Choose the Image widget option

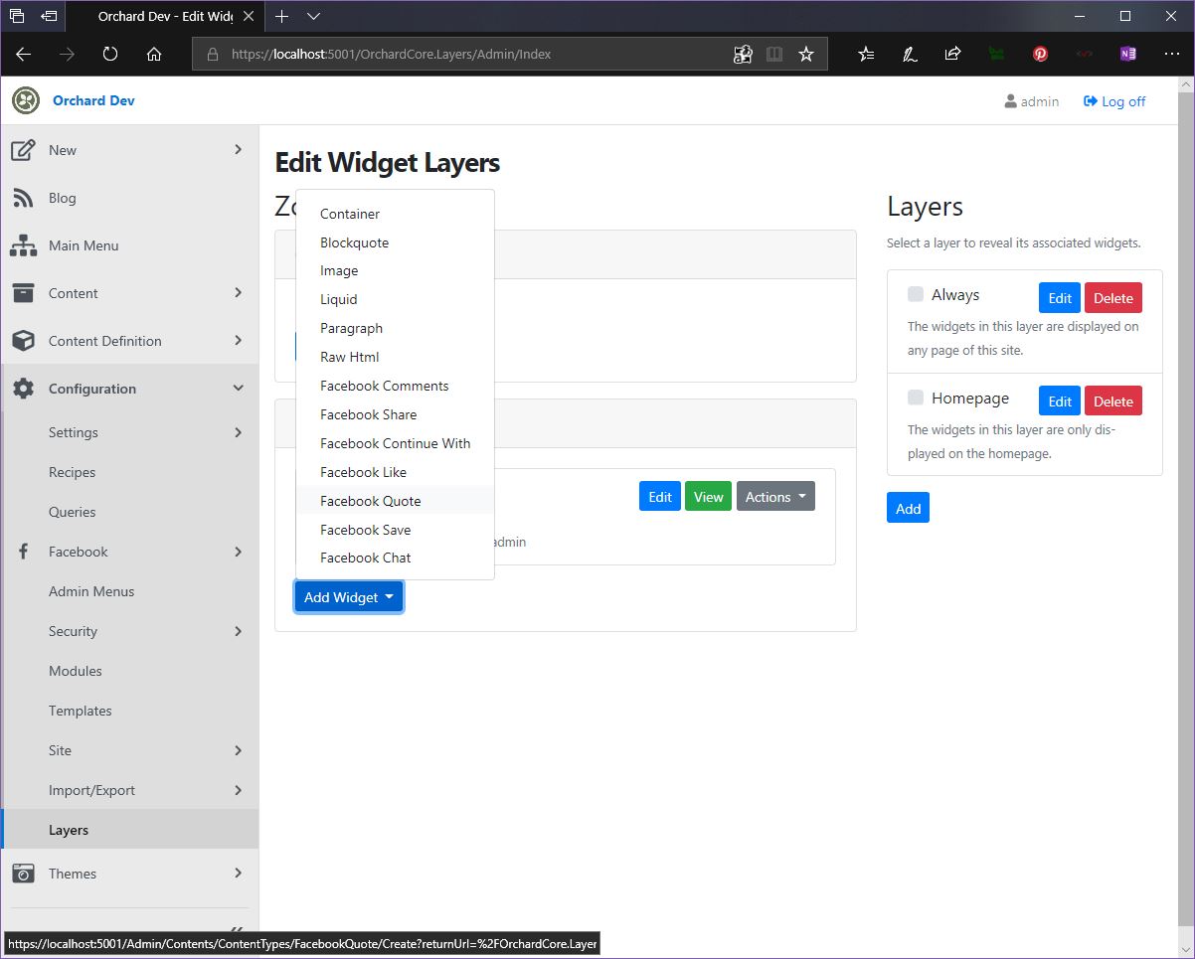(395, 270)
